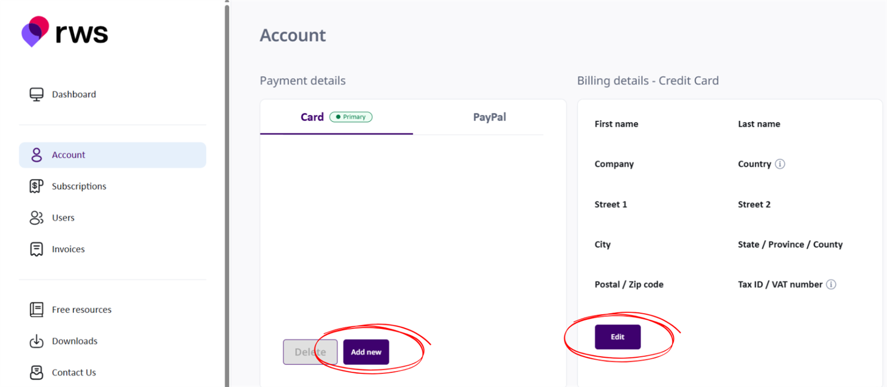Switch to the PayPal payment tab

pos(489,117)
